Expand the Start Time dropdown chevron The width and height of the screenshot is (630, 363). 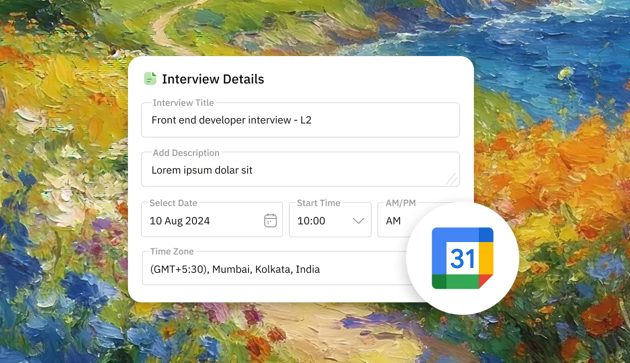358,221
